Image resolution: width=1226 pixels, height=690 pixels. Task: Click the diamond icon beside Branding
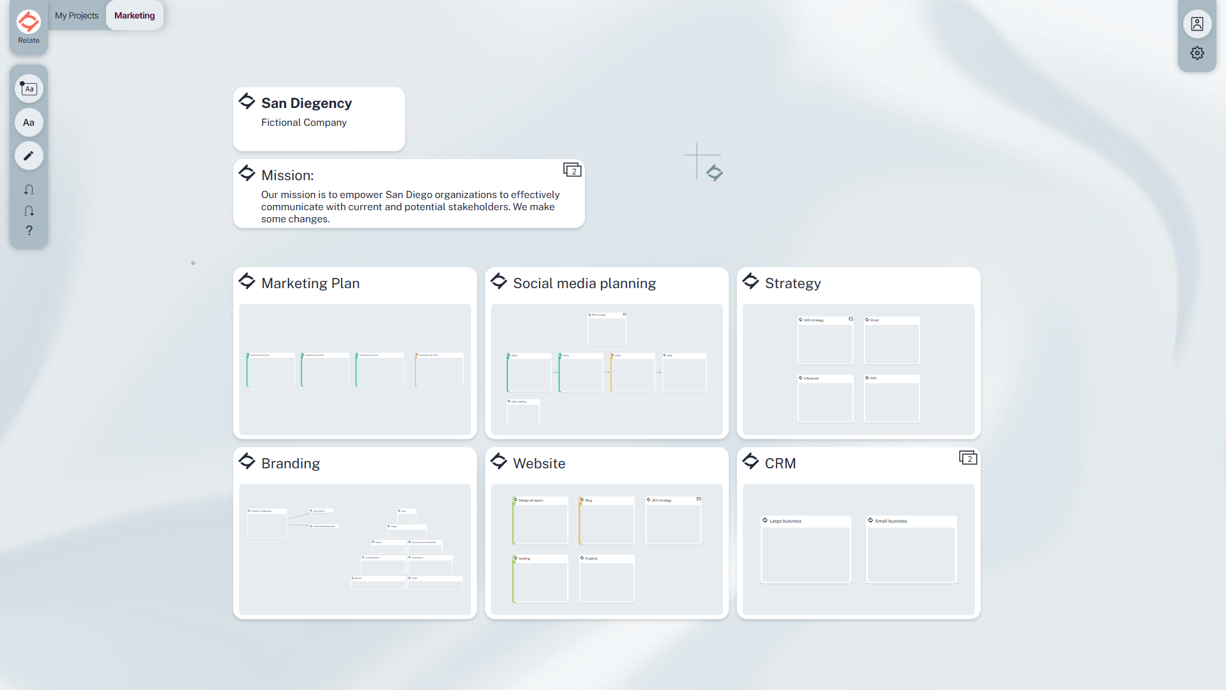247,461
